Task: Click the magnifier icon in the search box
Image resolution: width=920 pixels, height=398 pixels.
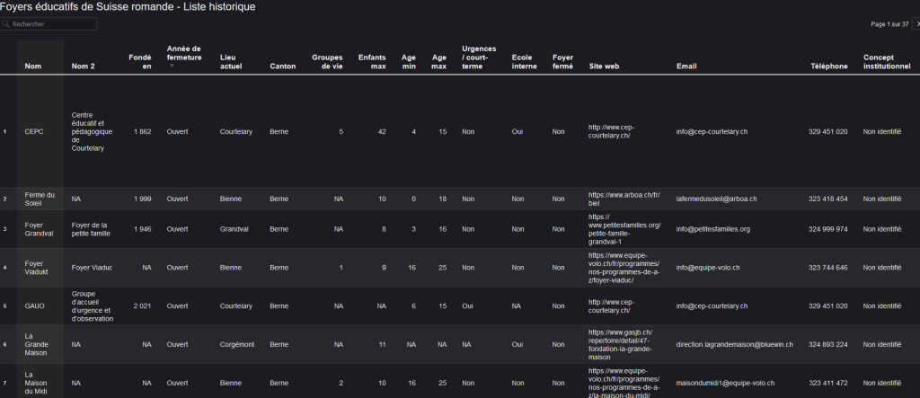Action: click(x=7, y=24)
